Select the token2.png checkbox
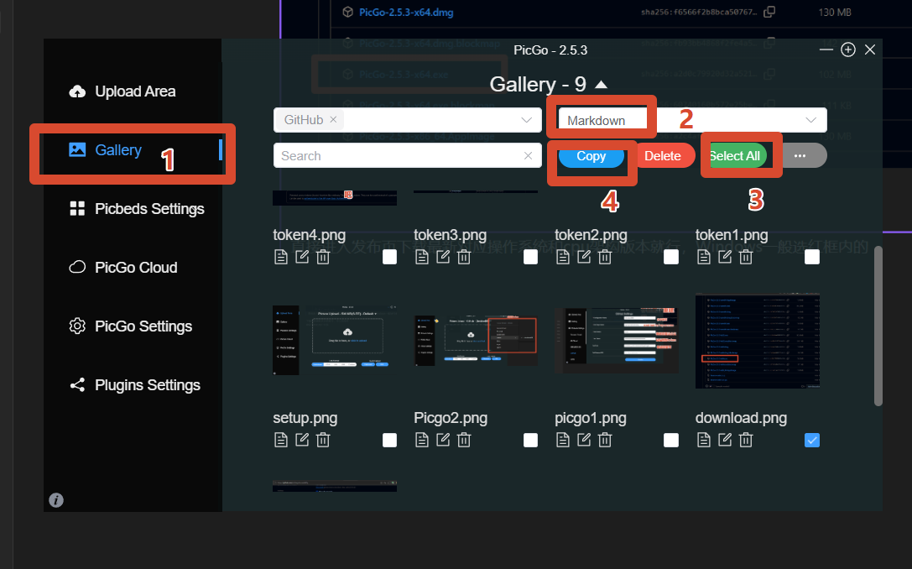The width and height of the screenshot is (912, 569). coord(671,257)
